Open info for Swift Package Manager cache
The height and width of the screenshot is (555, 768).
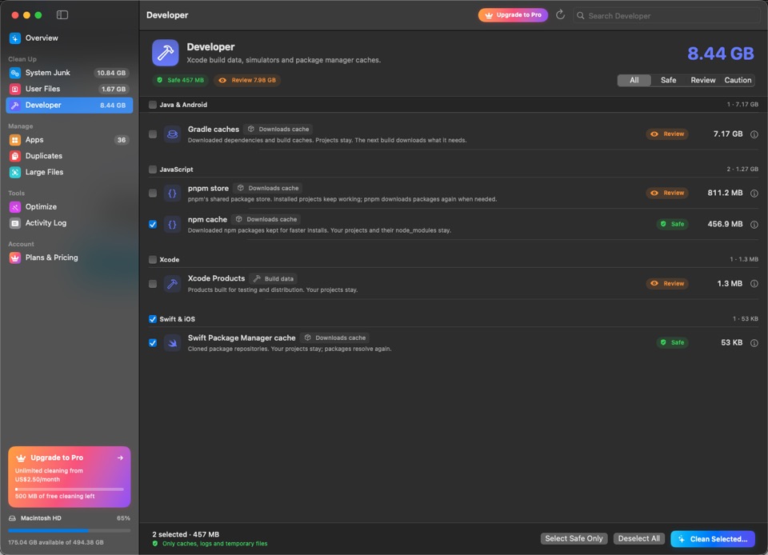[x=754, y=343]
